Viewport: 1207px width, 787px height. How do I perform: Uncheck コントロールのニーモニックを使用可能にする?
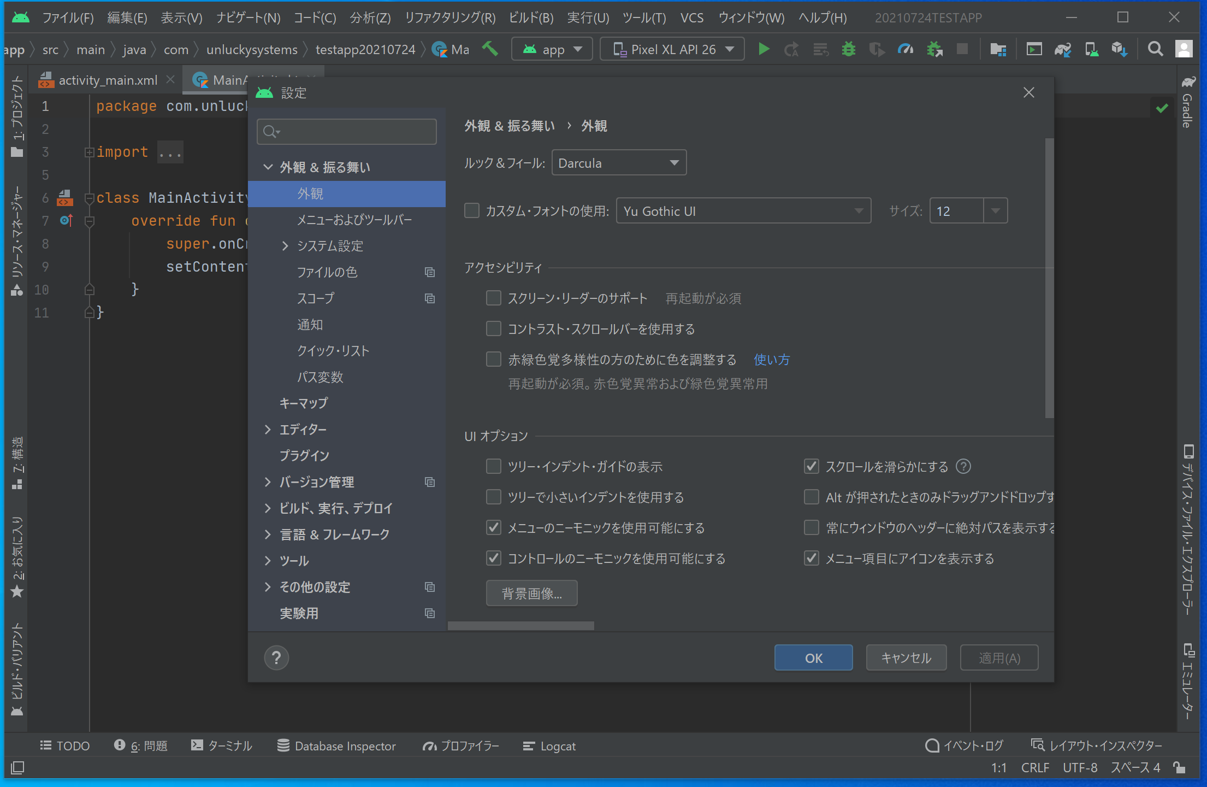pyautogui.click(x=494, y=558)
